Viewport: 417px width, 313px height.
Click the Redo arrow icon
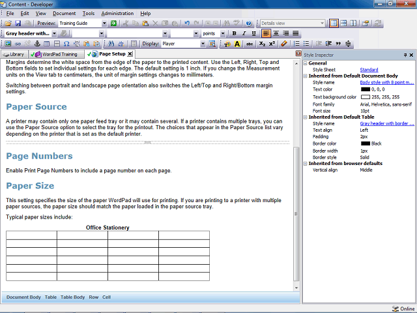point(197,23)
